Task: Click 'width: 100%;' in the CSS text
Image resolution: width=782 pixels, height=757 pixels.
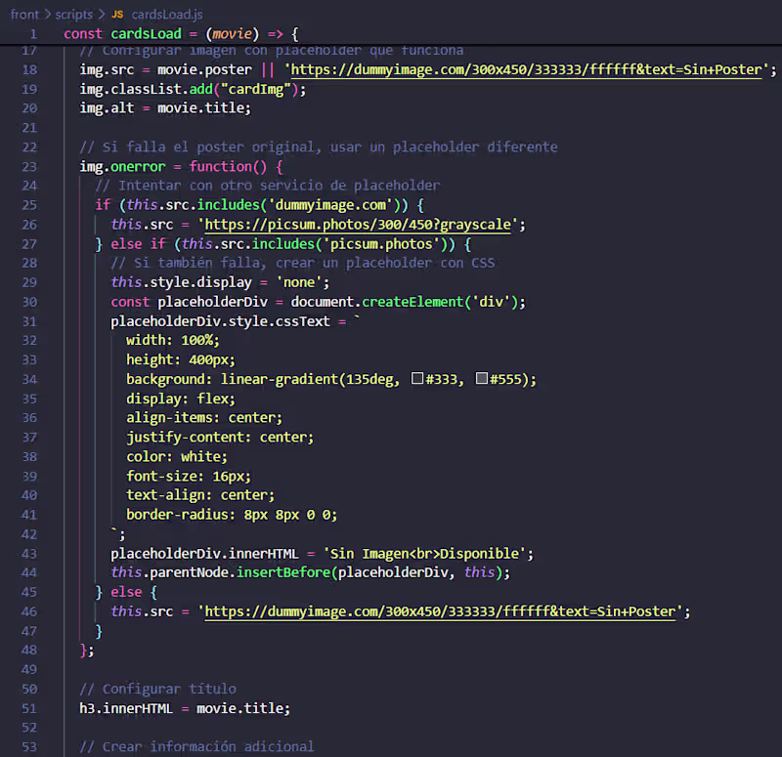Action: pyautogui.click(x=173, y=340)
